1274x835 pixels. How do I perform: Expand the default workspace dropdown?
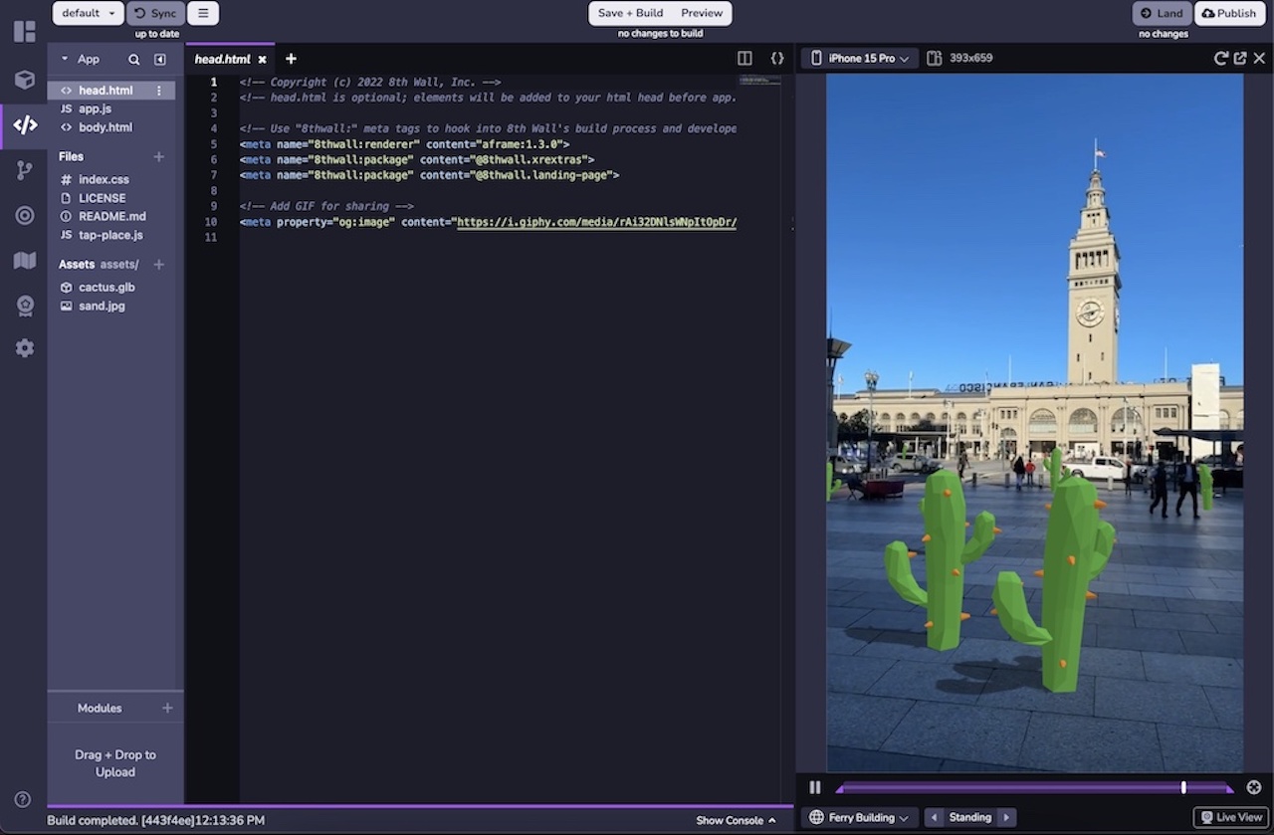[87, 13]
